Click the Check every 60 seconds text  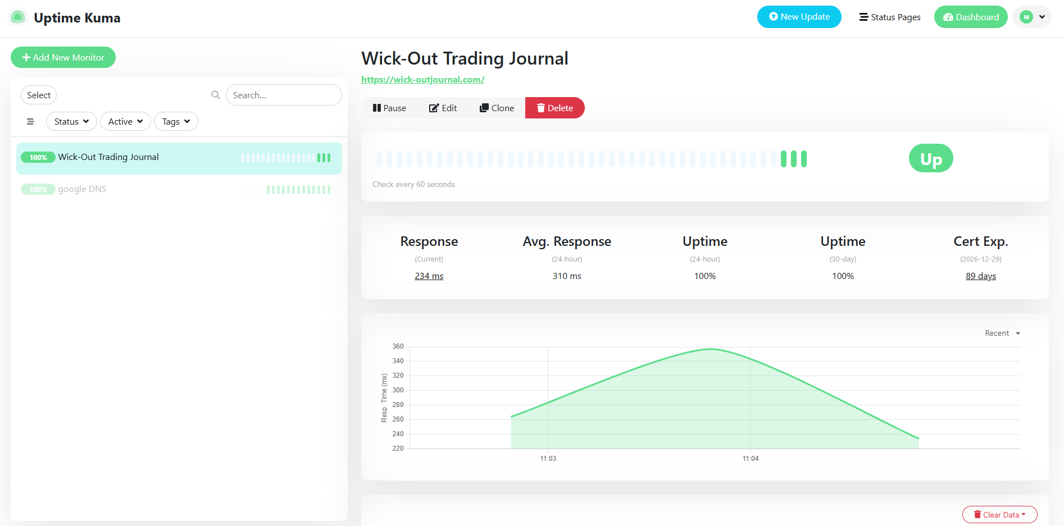(x=413, y=184)
